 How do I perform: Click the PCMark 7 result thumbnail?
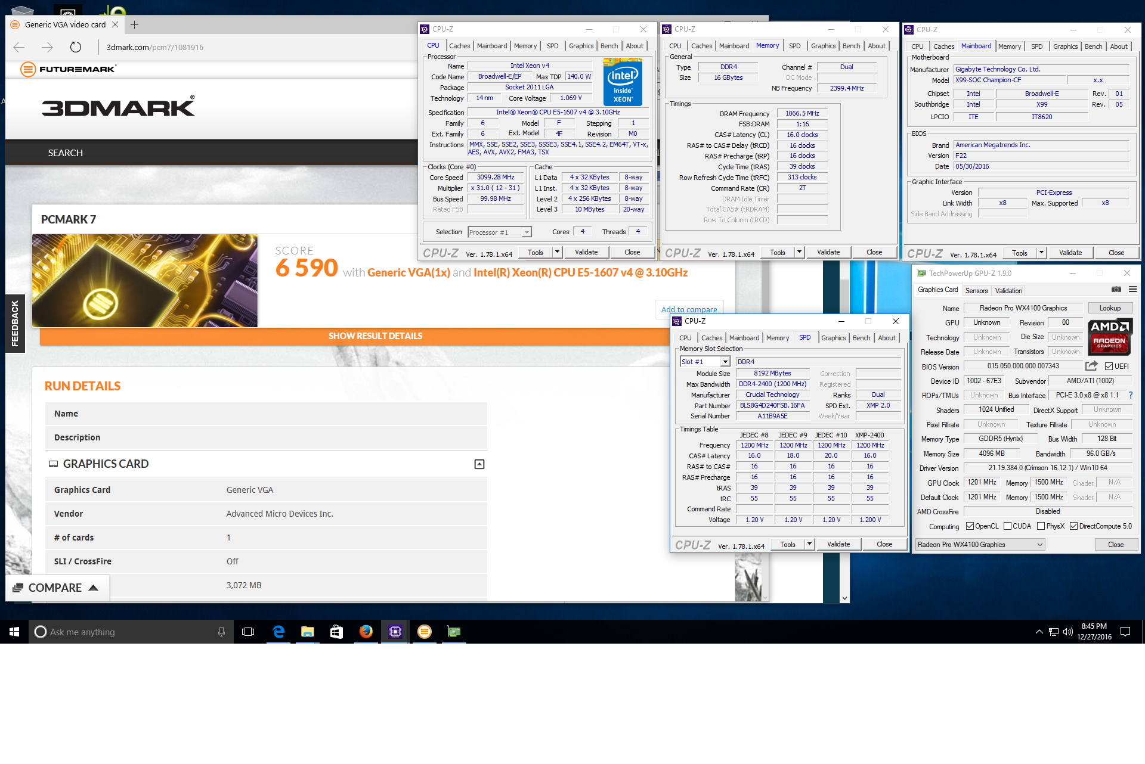coord(145,281)
